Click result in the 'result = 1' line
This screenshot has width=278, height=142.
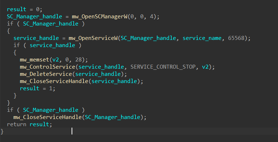(29, 88)
